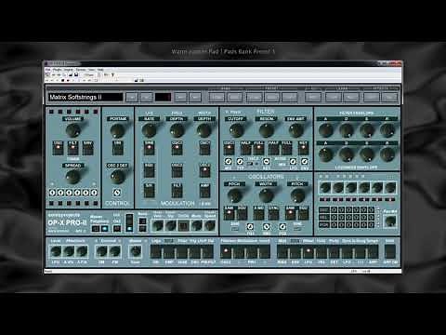This screenshot has width=446, height=335.
Task: Toggle the FLT switch under Volume
Action: 72,148
